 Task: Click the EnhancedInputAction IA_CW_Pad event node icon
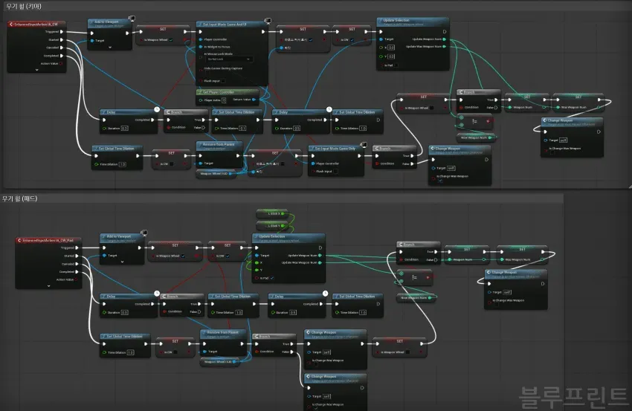tap(19, 240)
